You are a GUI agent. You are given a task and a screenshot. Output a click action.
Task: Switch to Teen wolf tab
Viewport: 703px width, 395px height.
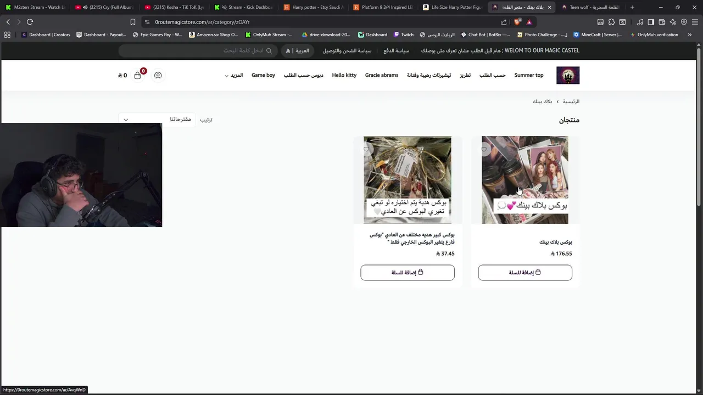(590, 7)
